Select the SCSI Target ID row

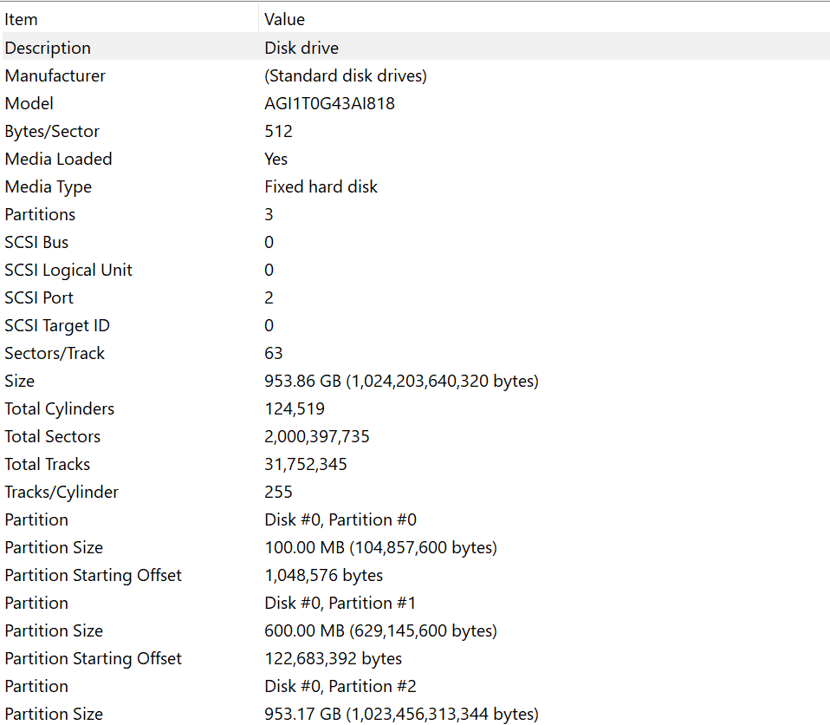pyautogui.click(x=57, y=325)
